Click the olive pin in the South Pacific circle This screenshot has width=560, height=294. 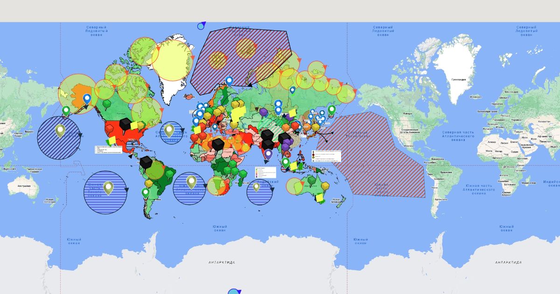[x=108, y=188]
